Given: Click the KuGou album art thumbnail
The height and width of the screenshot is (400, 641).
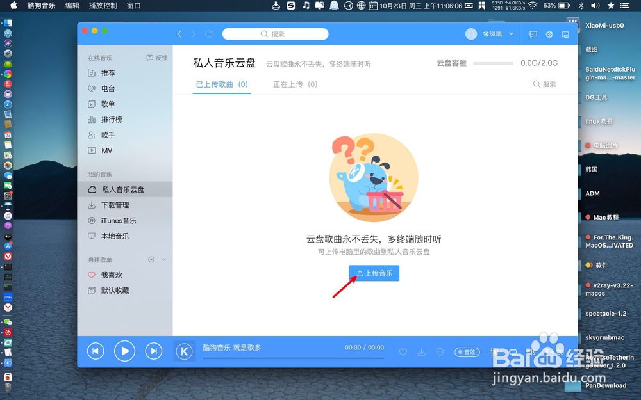Looking at the screenshot, I should point(185,351).
